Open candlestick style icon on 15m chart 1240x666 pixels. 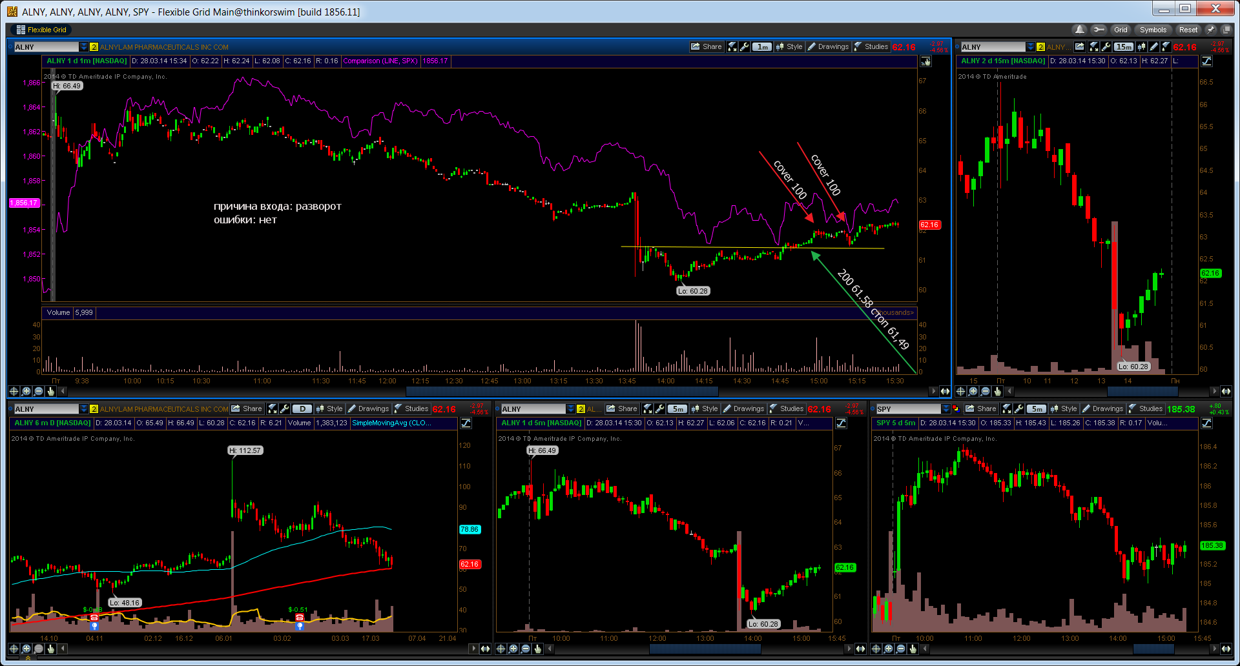(1141, 46)
